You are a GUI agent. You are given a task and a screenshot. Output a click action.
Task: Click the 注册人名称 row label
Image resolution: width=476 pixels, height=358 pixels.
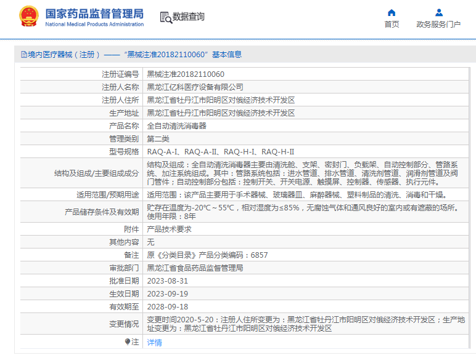120,87
